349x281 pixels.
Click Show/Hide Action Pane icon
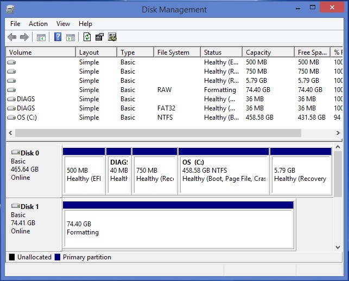71,37
